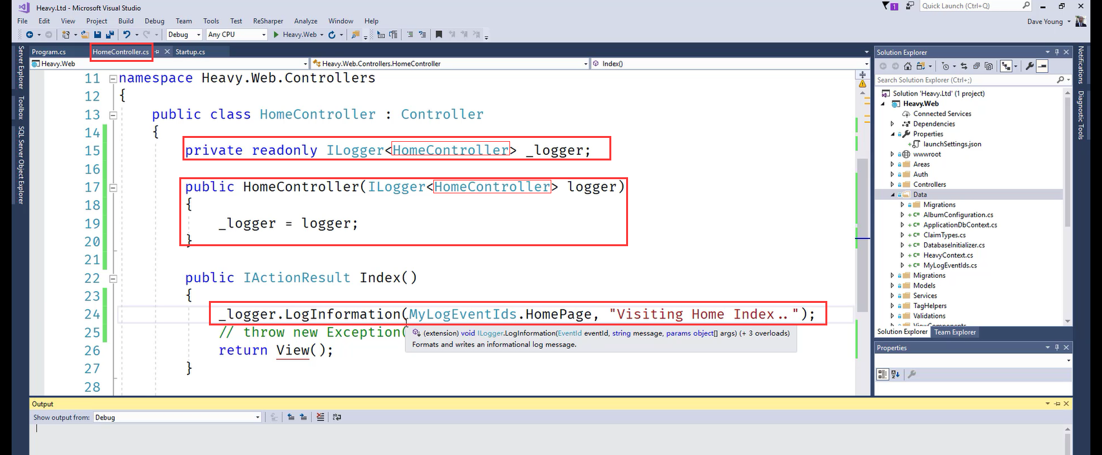The image size is (1102, 455).
Task: Click the Save All icon
Action: pos(110,35)
